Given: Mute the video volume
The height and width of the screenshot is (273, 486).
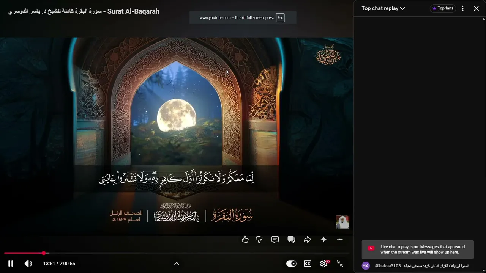Looking at the screenshot, I should point(28,264).
